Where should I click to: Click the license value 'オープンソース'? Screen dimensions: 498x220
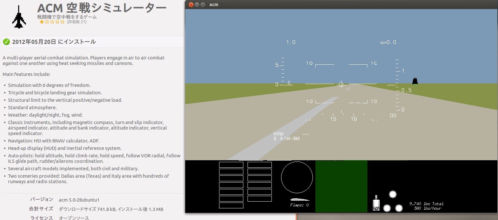(x=74, y=218)
